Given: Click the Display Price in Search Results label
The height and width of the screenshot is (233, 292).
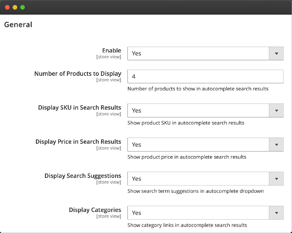Looking at the screenshot, I should point(78,142).
